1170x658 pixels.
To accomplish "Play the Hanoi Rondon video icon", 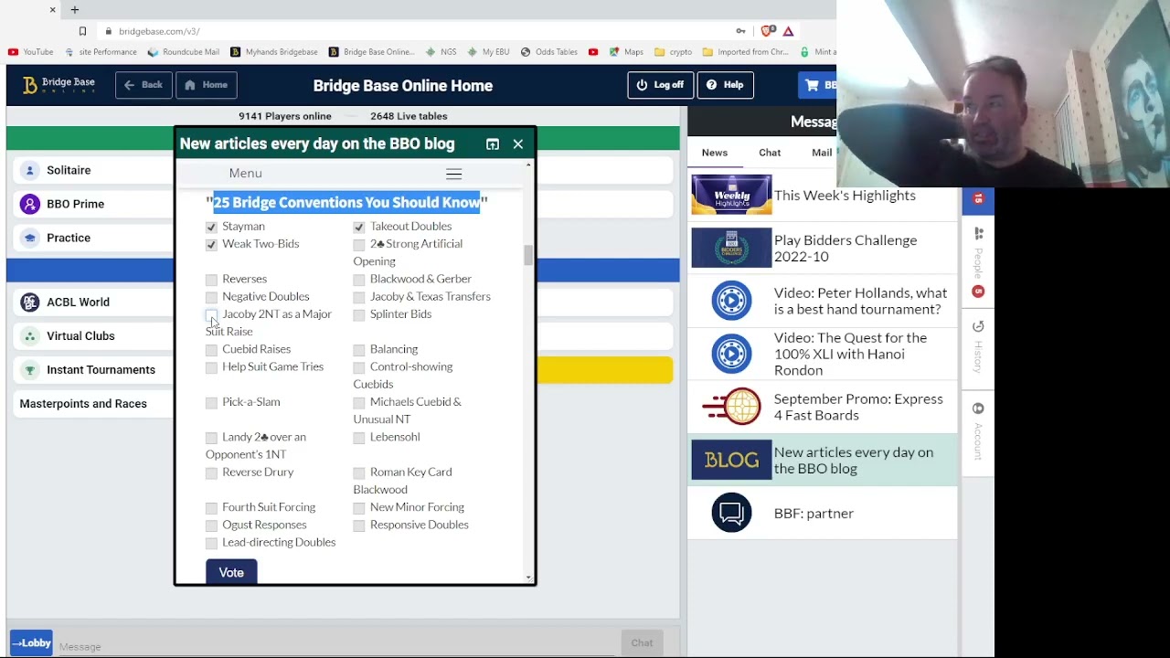I will point(731,354).
